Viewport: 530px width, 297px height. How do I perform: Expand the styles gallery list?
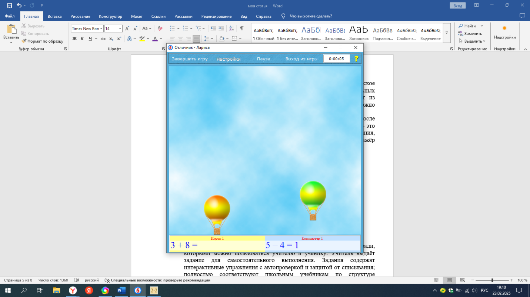pos(447,33)
